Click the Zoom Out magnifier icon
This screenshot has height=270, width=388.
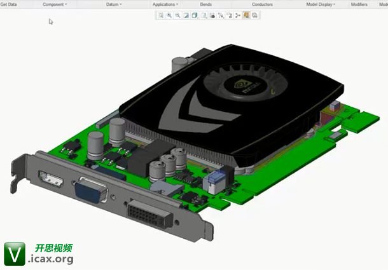[177, 15]
